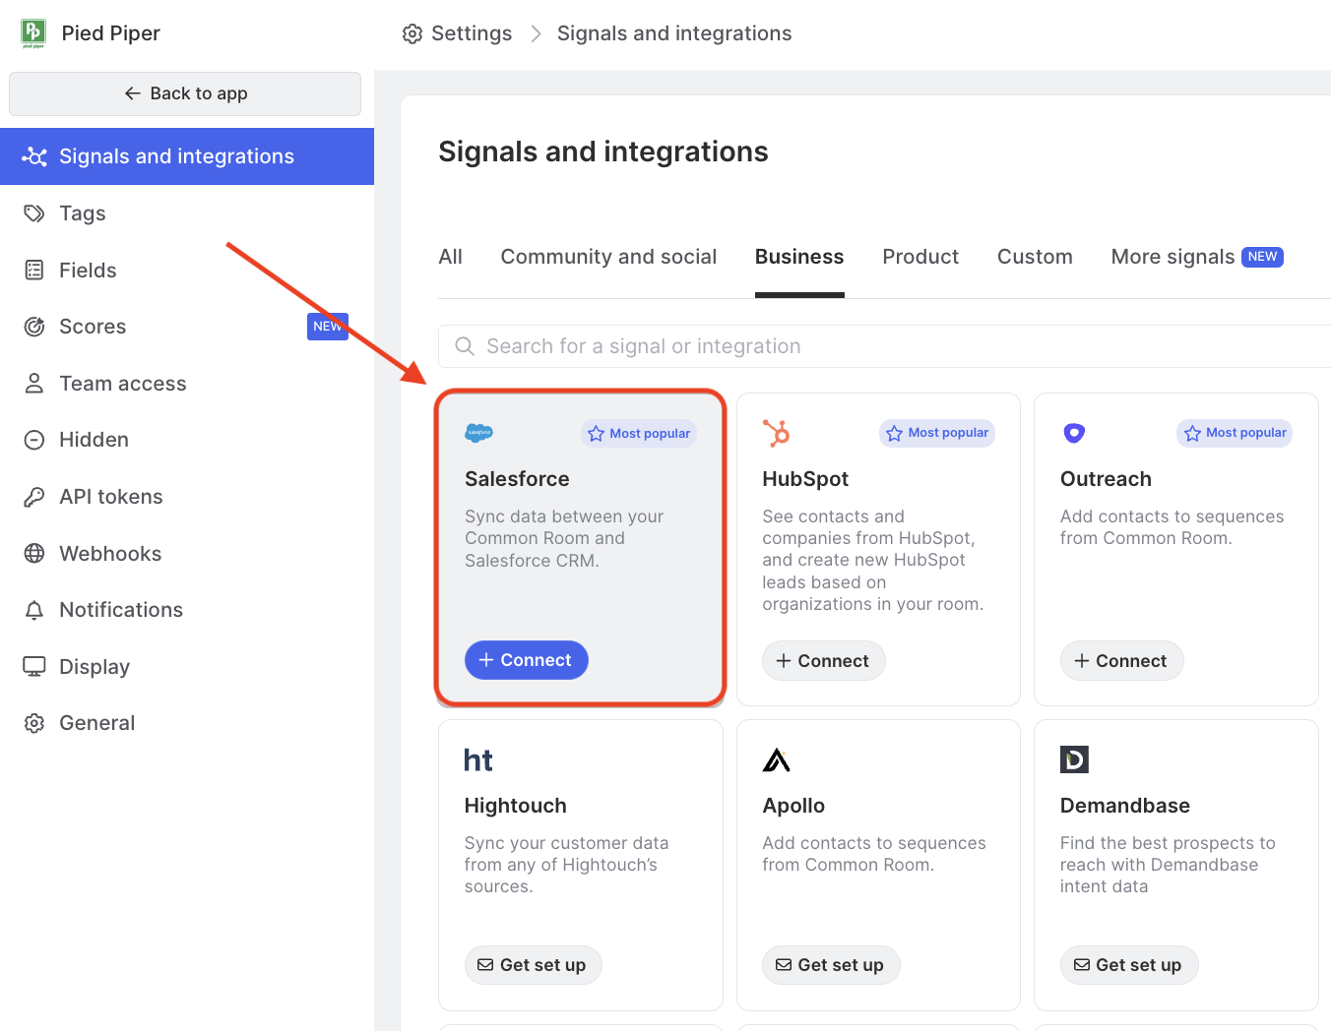Screen dimensions: 1331x1031
Task: Open the Team access page
Action: pyautogui.click(x=187, y=384)
